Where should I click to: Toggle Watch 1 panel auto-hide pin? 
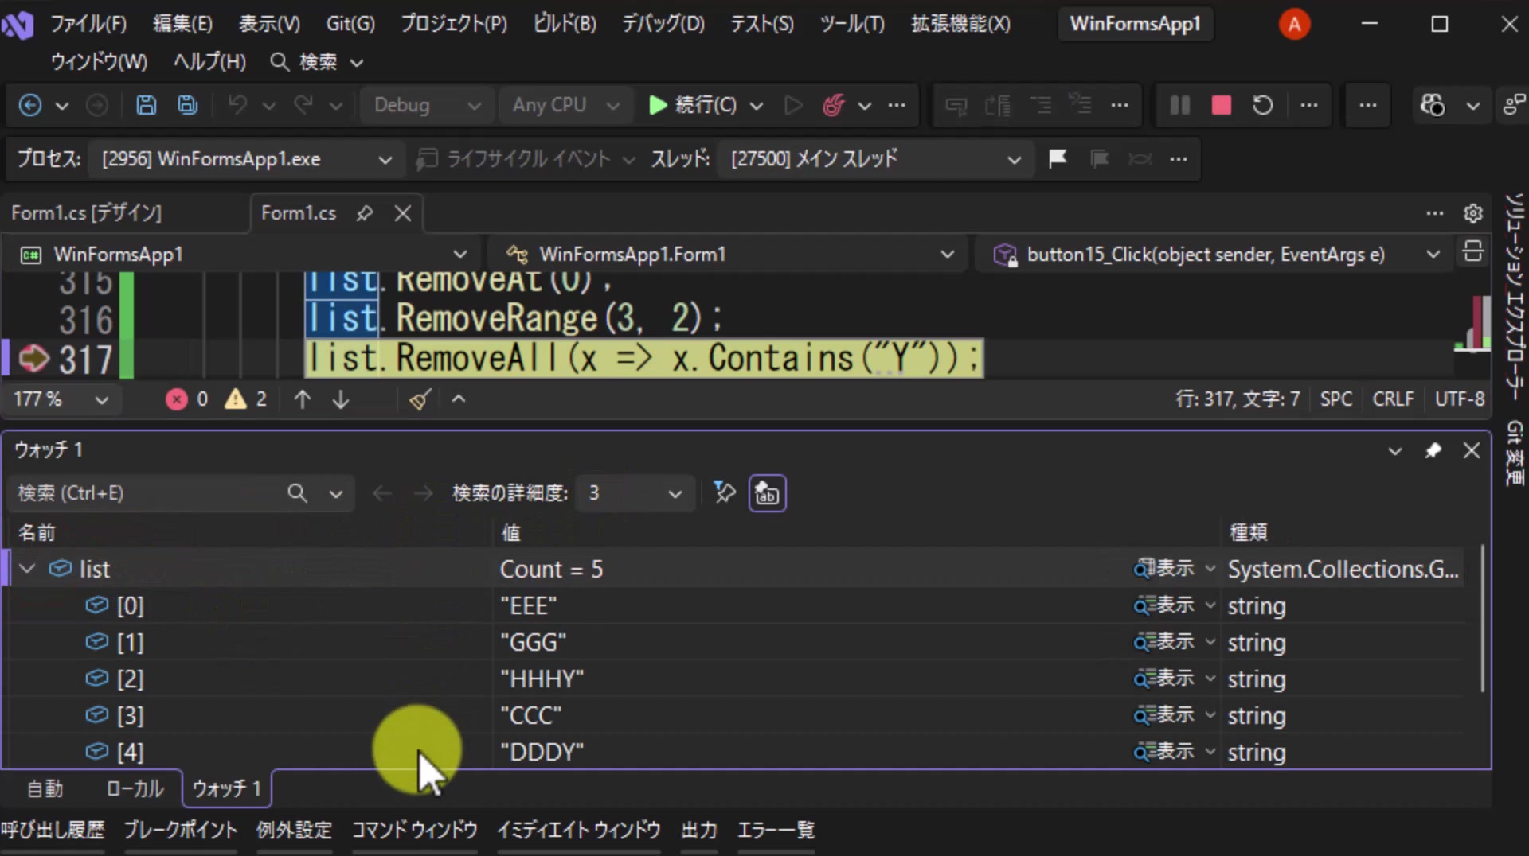[1433, 450]
